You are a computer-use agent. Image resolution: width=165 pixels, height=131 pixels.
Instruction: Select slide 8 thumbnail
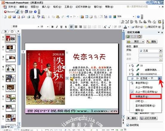coord(10,108)
